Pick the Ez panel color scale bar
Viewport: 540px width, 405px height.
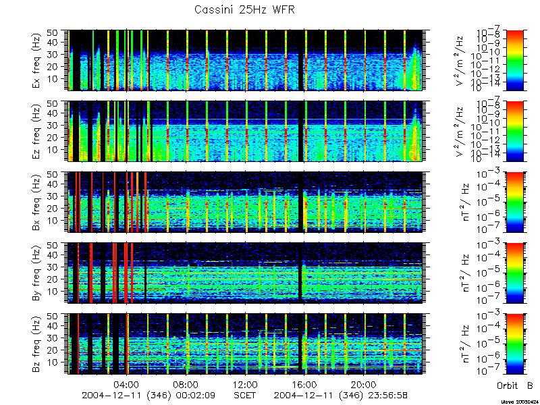pos(514,131)
